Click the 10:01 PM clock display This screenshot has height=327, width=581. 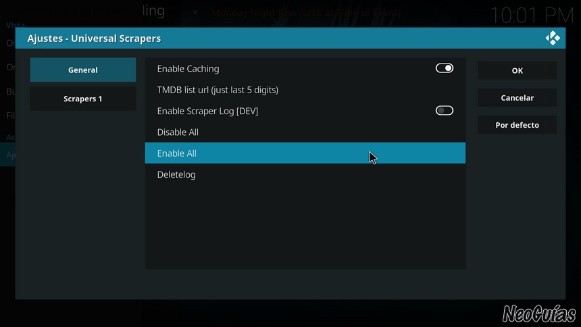click(532, 16)
